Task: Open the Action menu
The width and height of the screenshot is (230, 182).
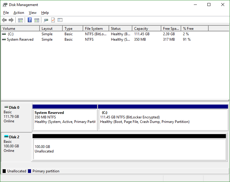Action: pyautogui.click(x=19, y=13)
